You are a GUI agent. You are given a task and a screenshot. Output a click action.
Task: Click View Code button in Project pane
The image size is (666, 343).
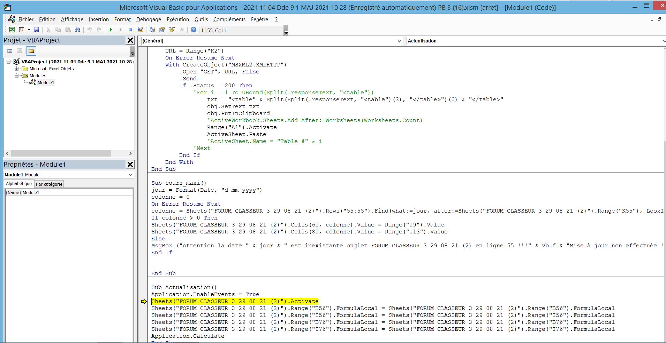click(10, 51)
